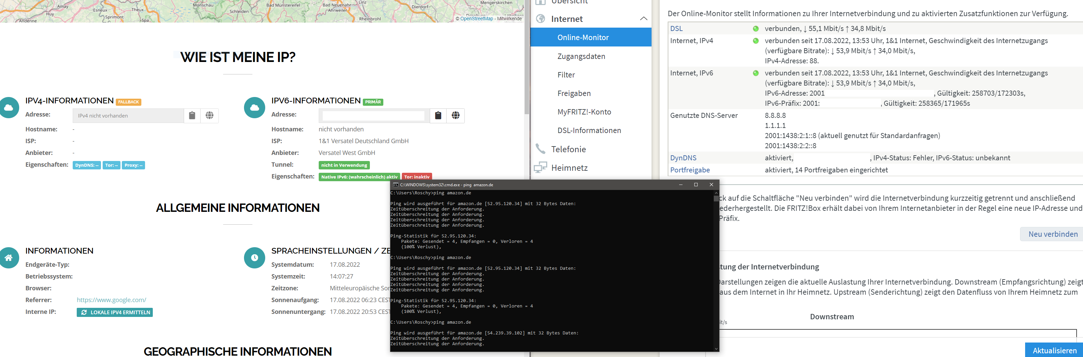Viewport: 1083px width, 357px height.
Task: Click the green status dot for DSL
Action: point(756,29)
